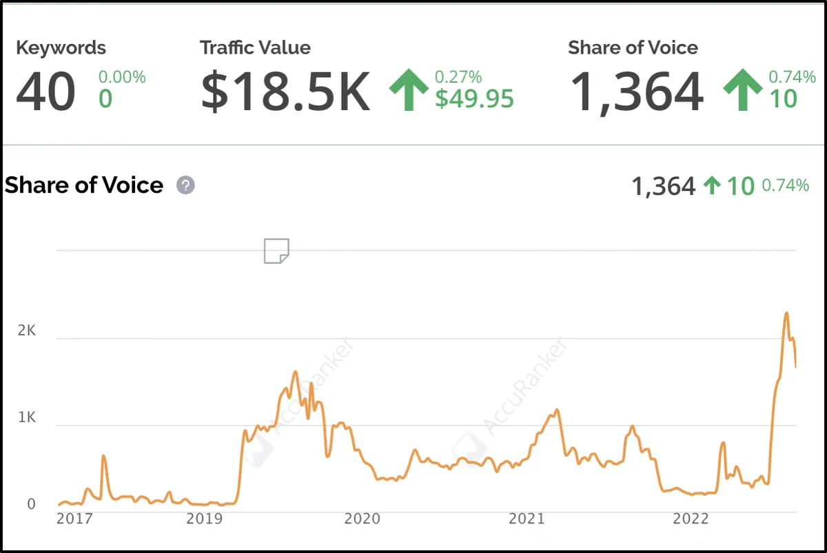Click the small green arrow in chart header
The height and width of the screenshot is (553, 827).
point(713,185)
